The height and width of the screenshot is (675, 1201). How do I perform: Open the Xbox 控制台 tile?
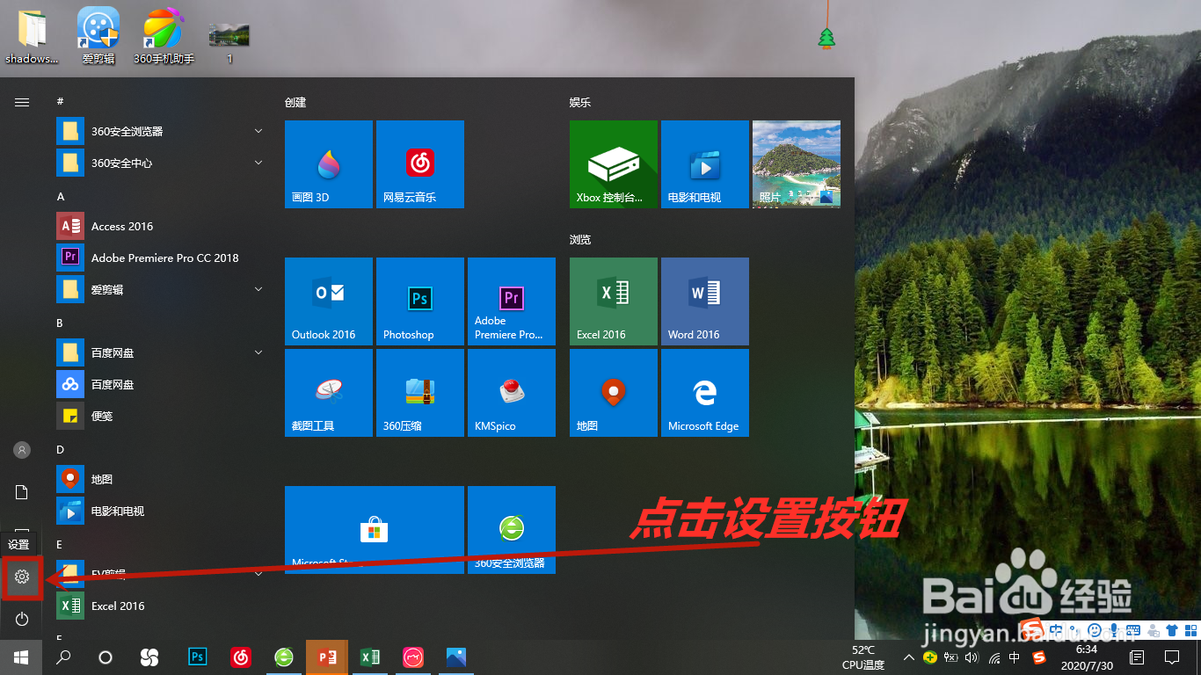[613, 164]
